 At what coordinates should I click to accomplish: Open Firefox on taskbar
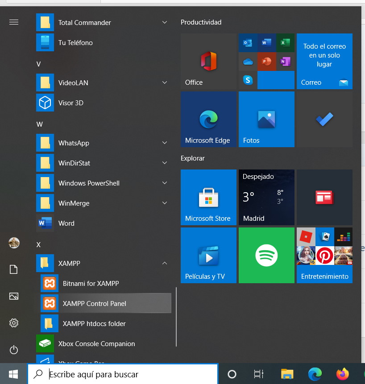coord(342,374)
